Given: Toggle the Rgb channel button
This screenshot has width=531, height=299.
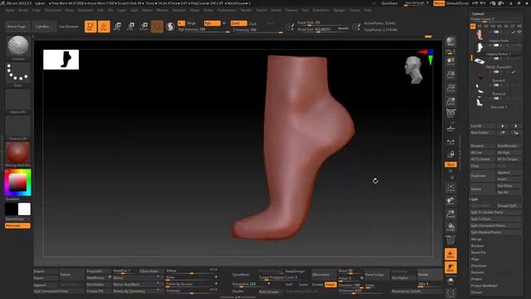Looking at the screenshot, I should [x=212, y=23].
